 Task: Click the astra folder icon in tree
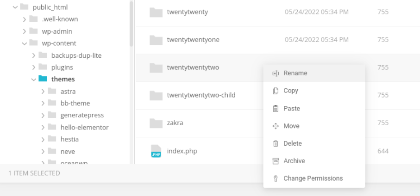(52, 91)
